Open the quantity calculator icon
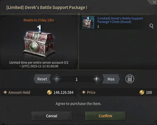157x125 pixels. click(130, 79)
